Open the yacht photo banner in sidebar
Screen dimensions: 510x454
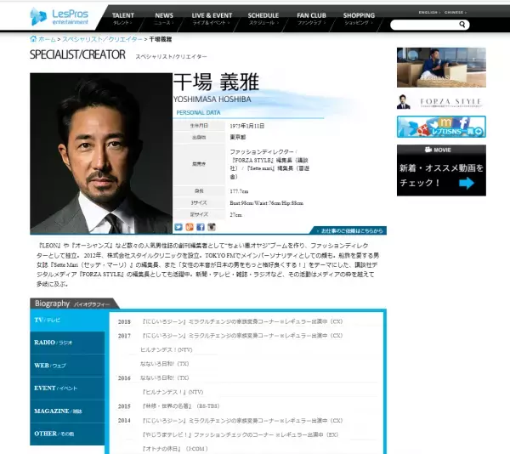pos(441,67)
